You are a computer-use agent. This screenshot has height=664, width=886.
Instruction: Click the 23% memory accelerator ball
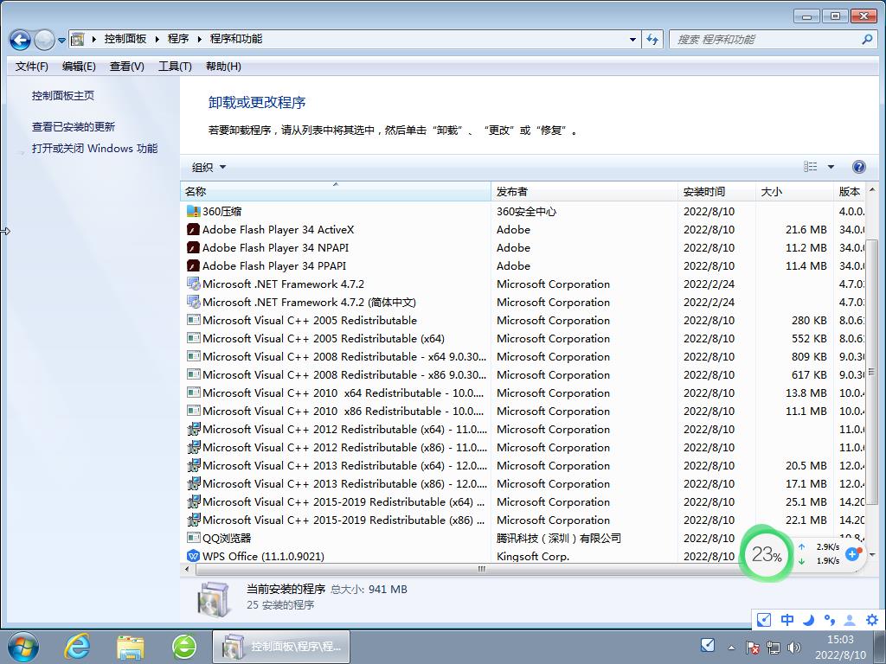click(767, 554)
